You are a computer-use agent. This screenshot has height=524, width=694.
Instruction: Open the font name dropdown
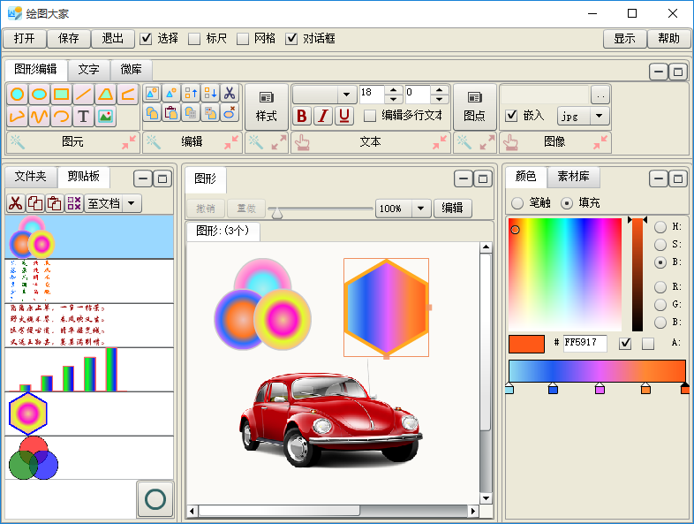pos(346,95)
